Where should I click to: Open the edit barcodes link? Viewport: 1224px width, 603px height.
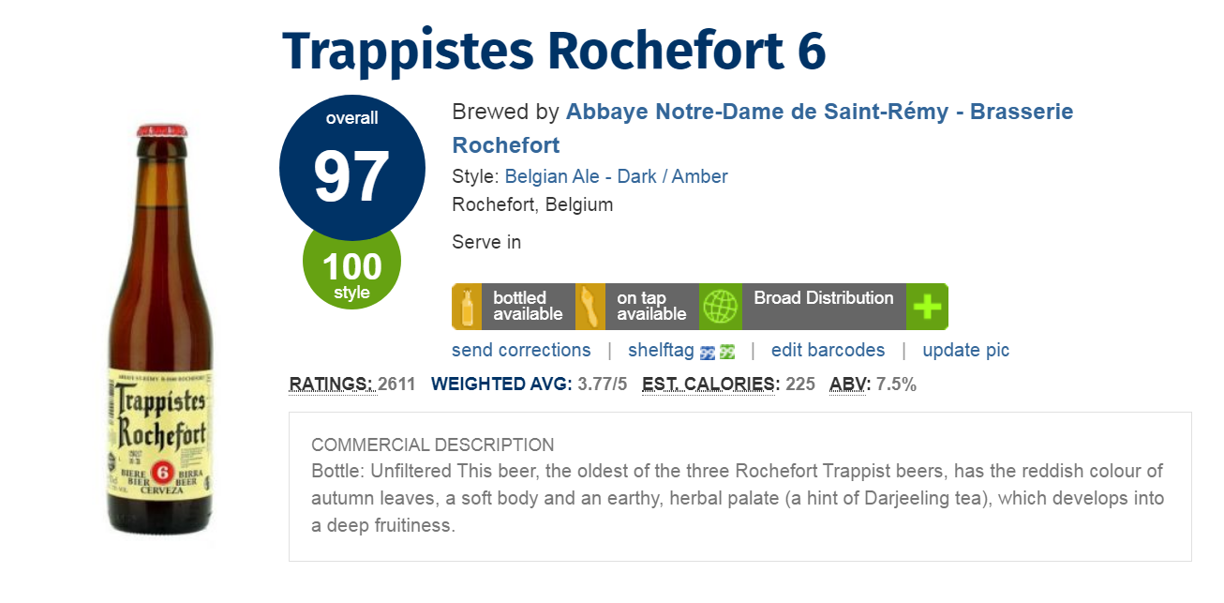click(x=828, y=350)
